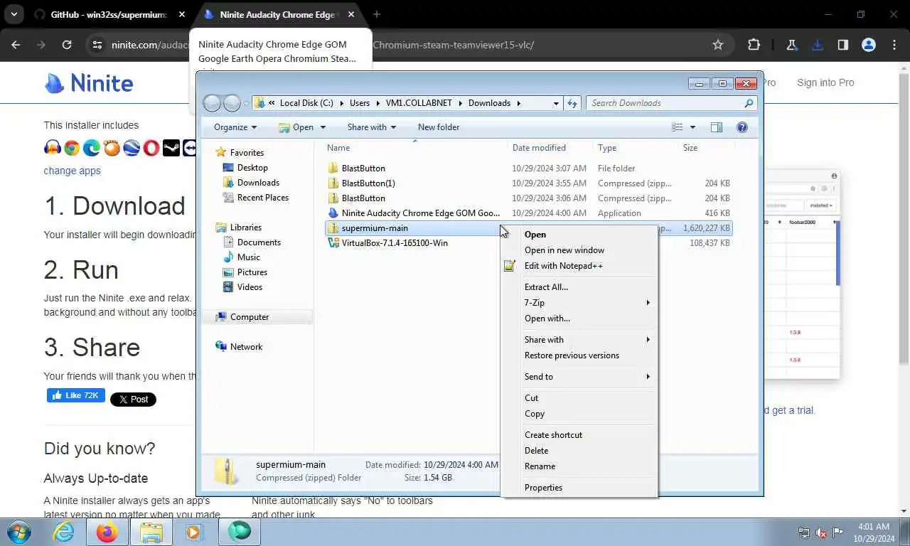Screen dimensions: 910x546
Task: Expand the Organize dropdown in Explorer
Action: (x=235, y=127)
